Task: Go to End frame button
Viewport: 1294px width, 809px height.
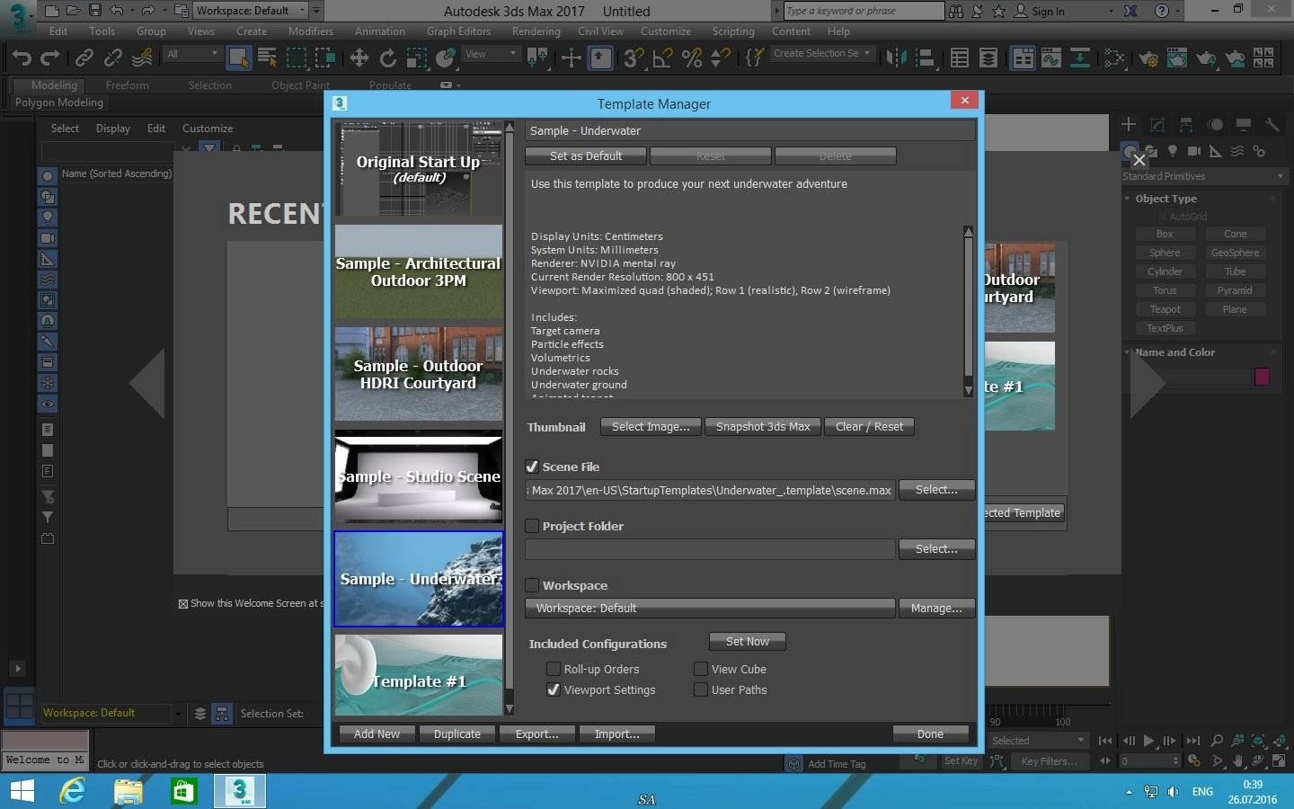Action: [x=1192, y=741]
